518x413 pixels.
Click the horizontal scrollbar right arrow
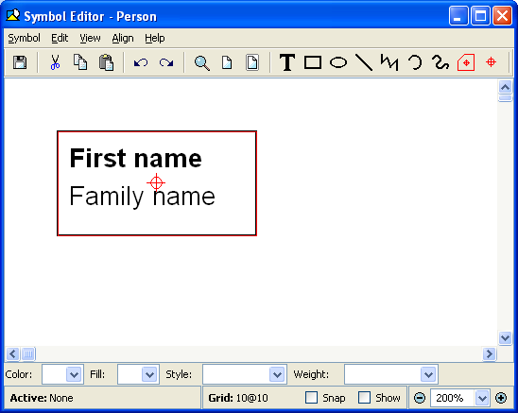click(490, 353)
